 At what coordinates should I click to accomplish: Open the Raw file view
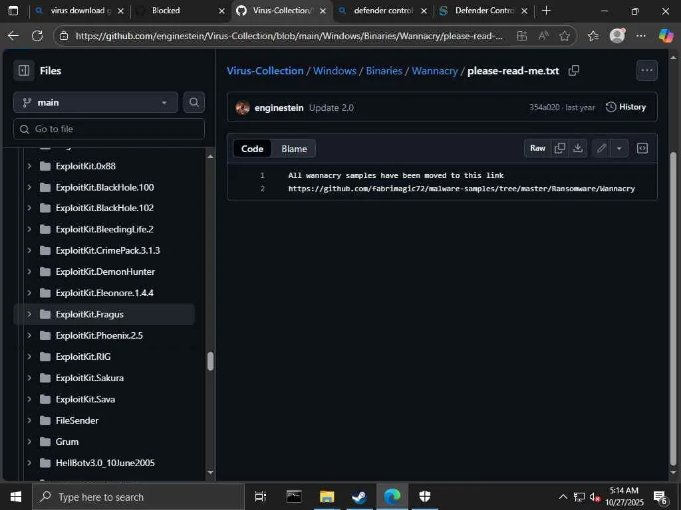tap(537, 148)
